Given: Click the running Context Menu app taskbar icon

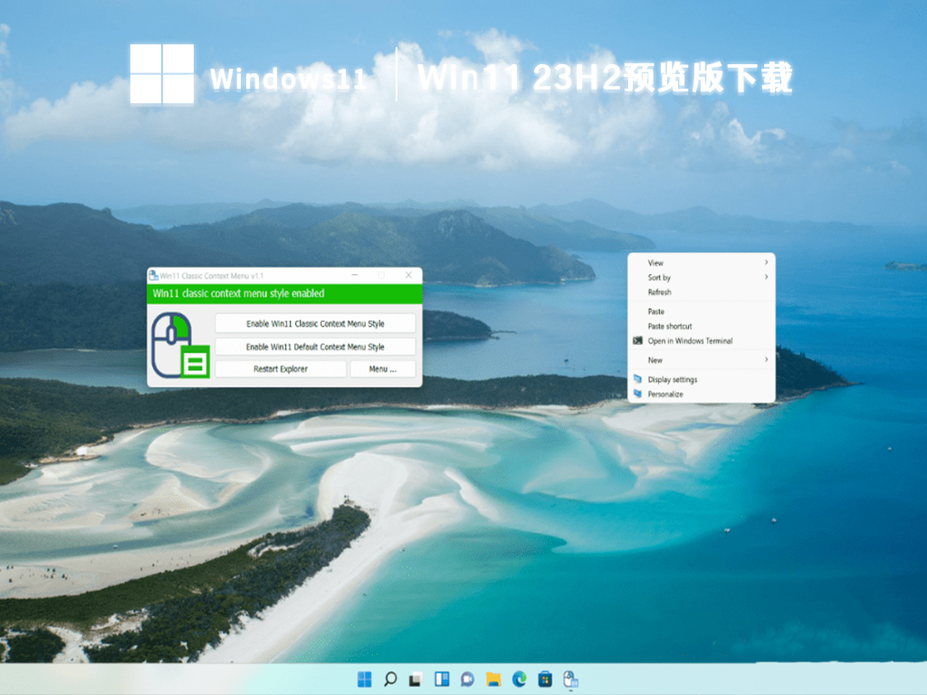Looking at the screenshot, I should pyautogui.click(x=569, y=679).
